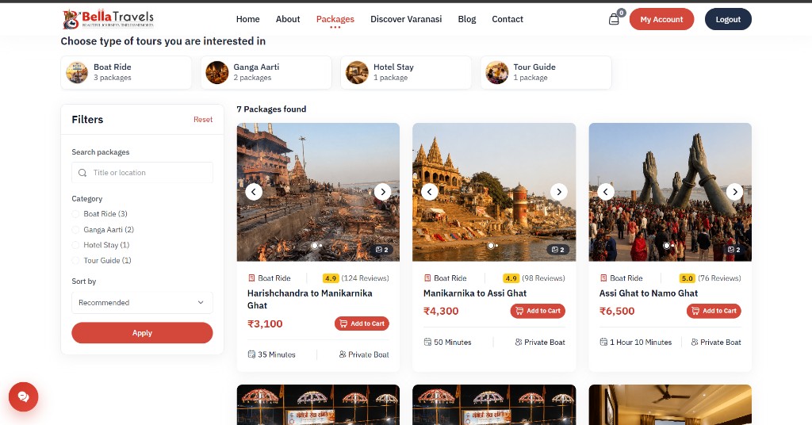Open the Blog page

tap(466, 19)
